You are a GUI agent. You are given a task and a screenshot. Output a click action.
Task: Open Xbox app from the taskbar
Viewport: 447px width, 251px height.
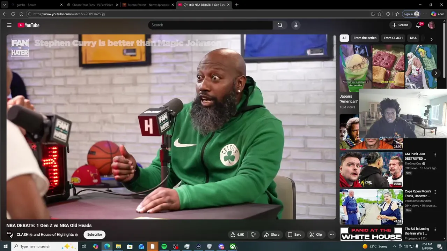click(232, 246)
